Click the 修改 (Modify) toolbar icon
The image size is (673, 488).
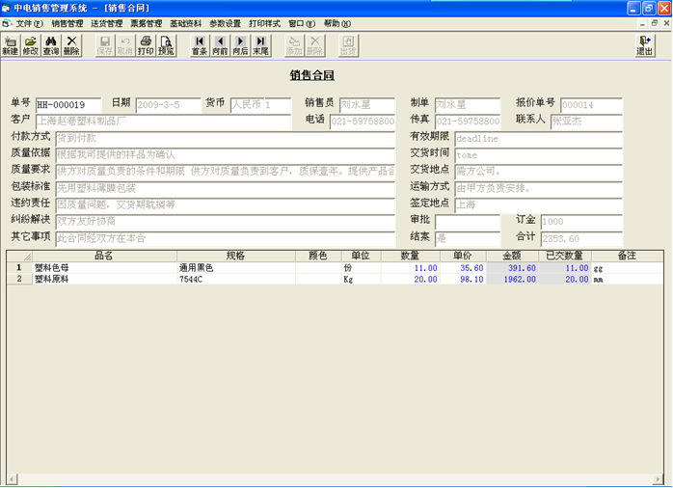(x=31, y=45)
